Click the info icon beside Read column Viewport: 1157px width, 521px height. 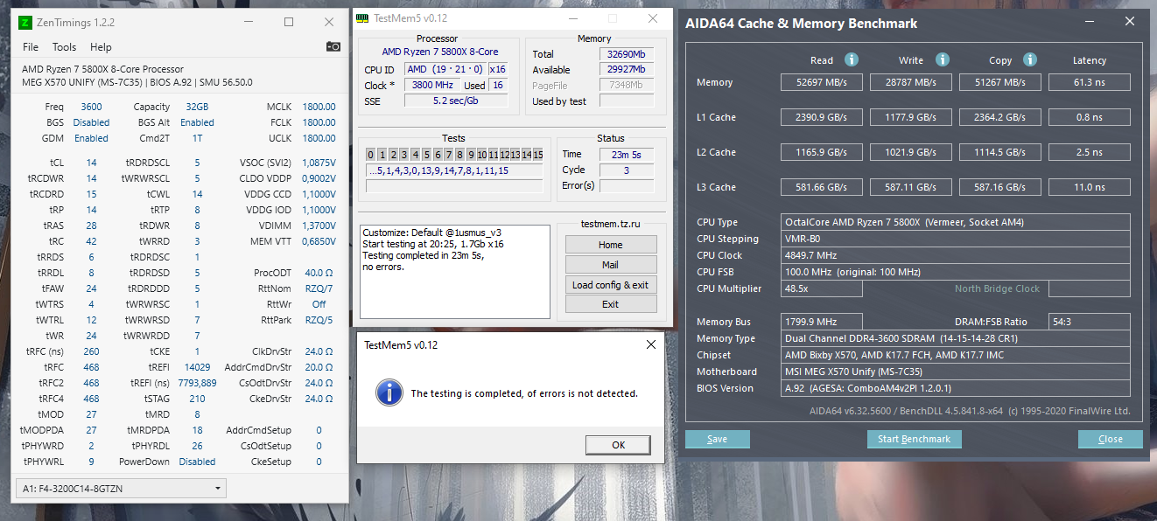click(851, 59)
